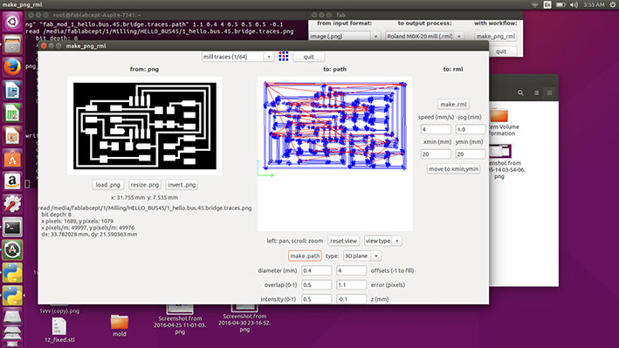Click the quit button in make_png_rml window
Screen dimensions: 619x348
point(309,57)
